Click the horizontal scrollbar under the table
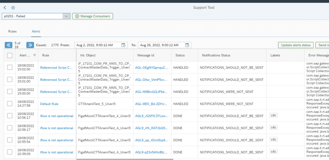 pos(125,159)
